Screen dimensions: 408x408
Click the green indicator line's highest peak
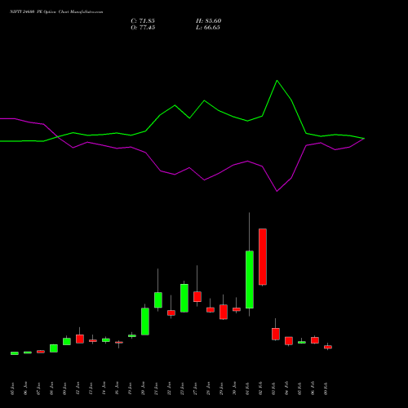277,81
